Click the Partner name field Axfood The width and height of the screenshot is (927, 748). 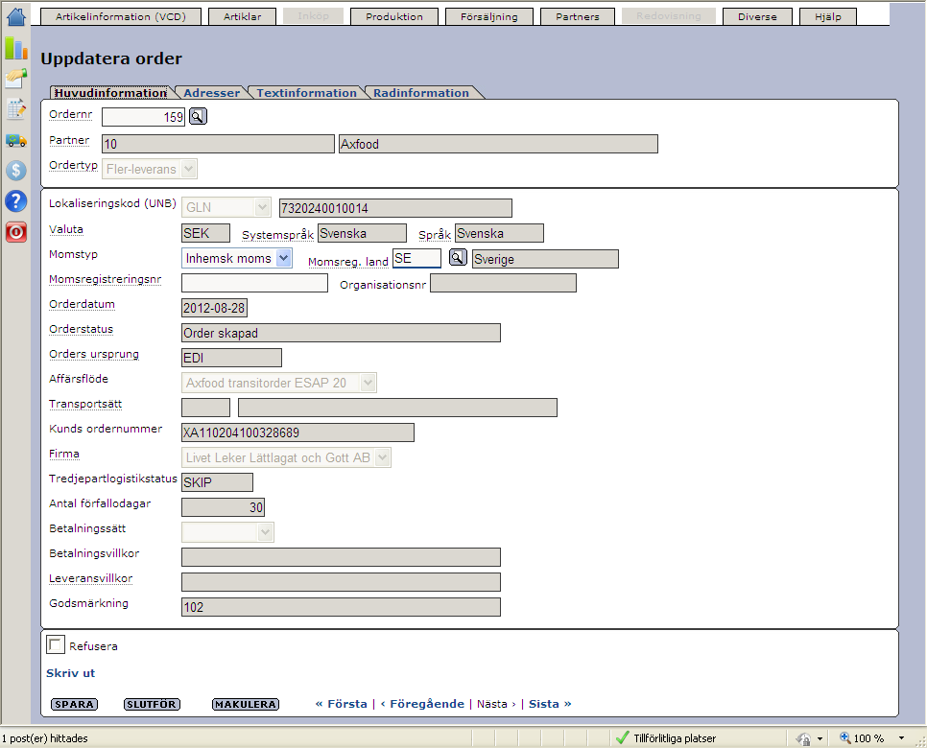click(x=498, y=144)
